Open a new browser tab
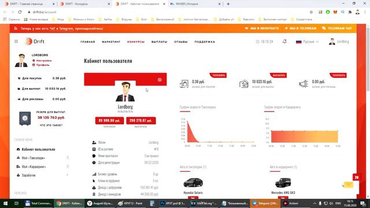370x208 pixels. click(228, 4)
